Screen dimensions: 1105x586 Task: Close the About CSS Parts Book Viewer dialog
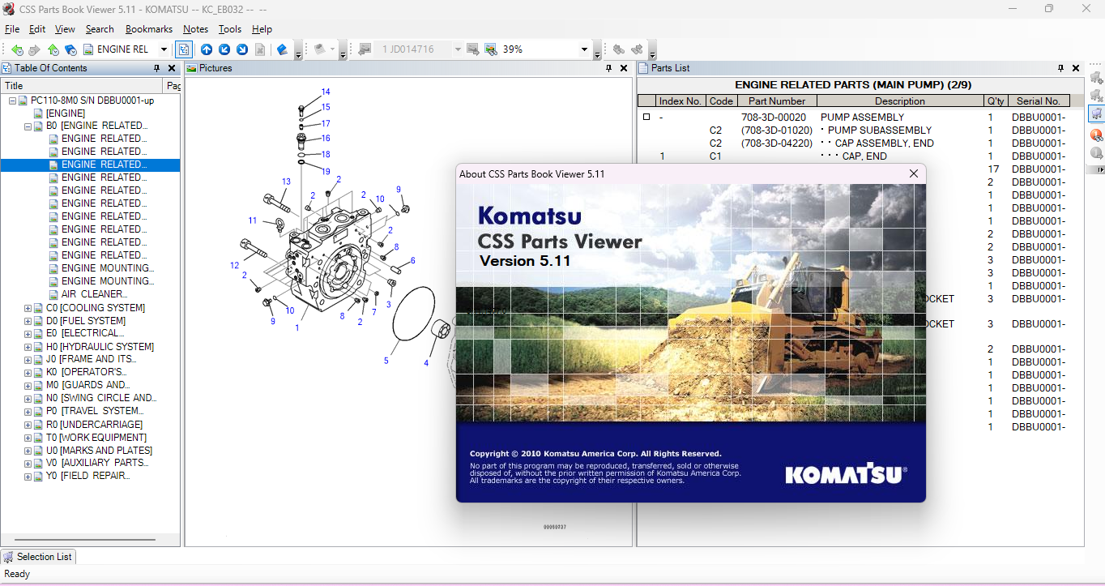[914, 173]
